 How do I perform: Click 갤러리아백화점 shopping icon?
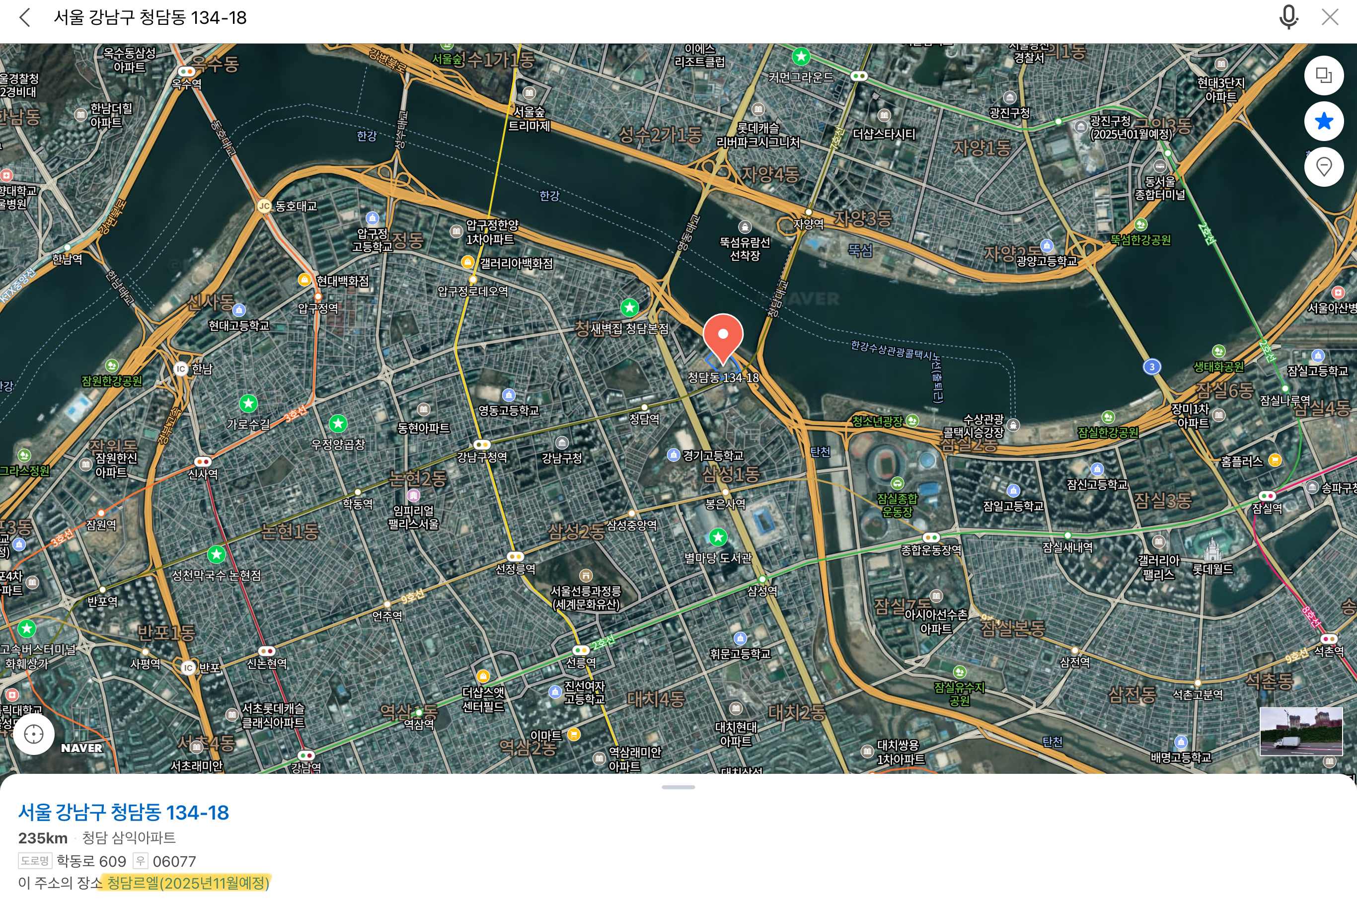coord(467,262)
